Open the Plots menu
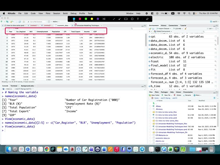Viewport: 220px width, 165px height. [48, 13]
